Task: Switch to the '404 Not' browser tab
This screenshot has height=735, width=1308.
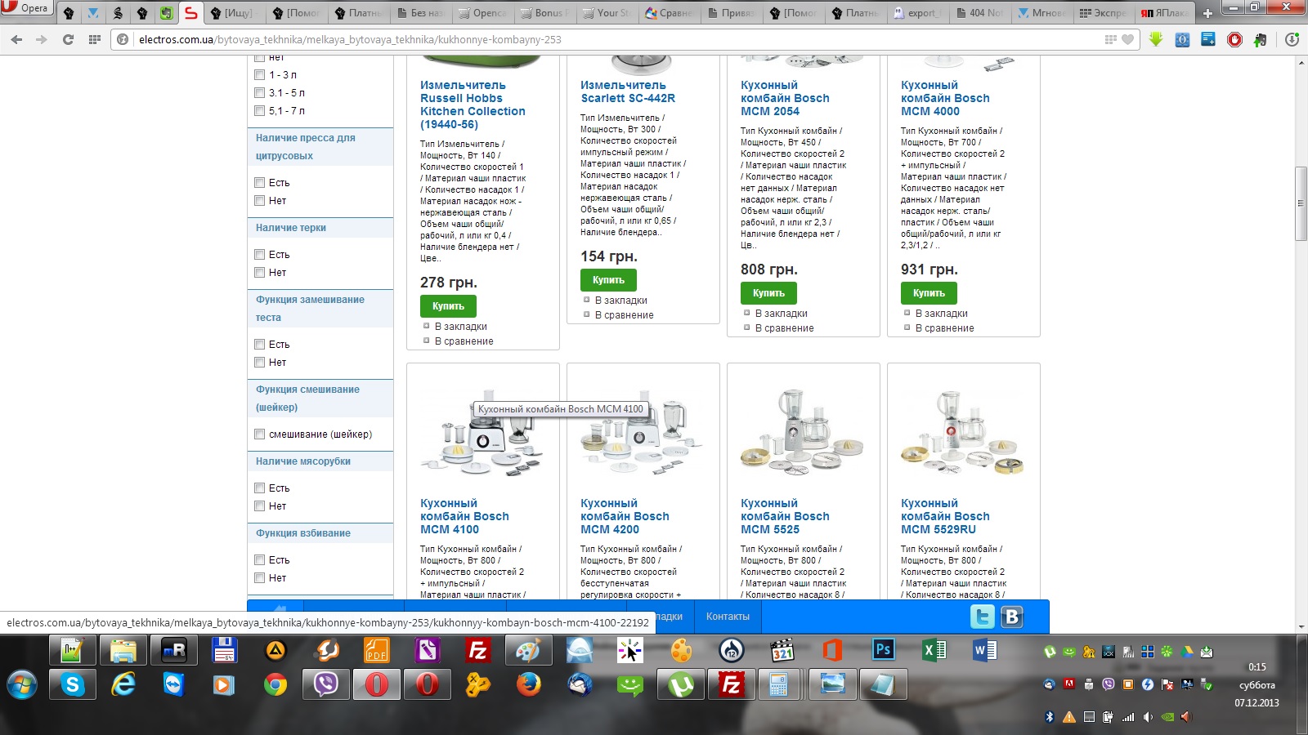Action: (979, 13)
